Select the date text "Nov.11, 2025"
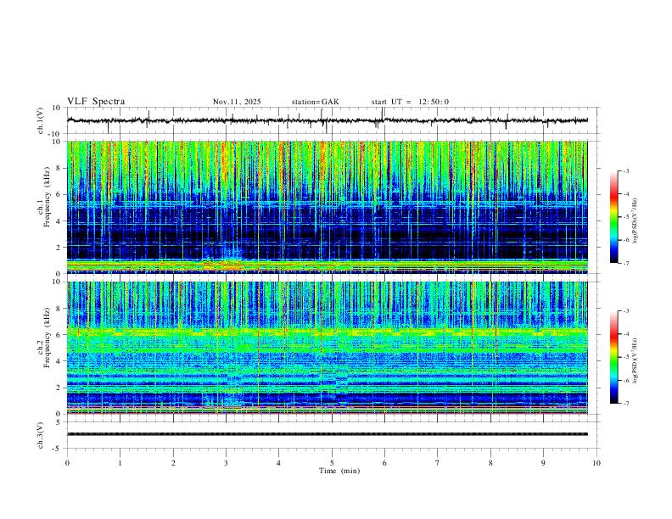The height and width of the screenshot is (519, 672). point(237,102)
